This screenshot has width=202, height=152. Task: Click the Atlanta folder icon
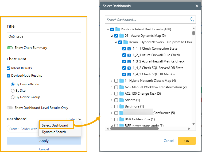[122, 100]
